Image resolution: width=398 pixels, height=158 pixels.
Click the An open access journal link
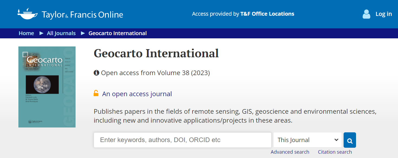pos(137,94)
